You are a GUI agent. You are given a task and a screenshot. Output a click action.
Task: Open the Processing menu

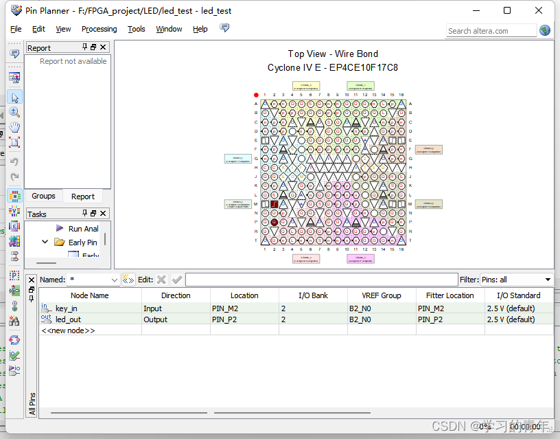coord(99,29)
